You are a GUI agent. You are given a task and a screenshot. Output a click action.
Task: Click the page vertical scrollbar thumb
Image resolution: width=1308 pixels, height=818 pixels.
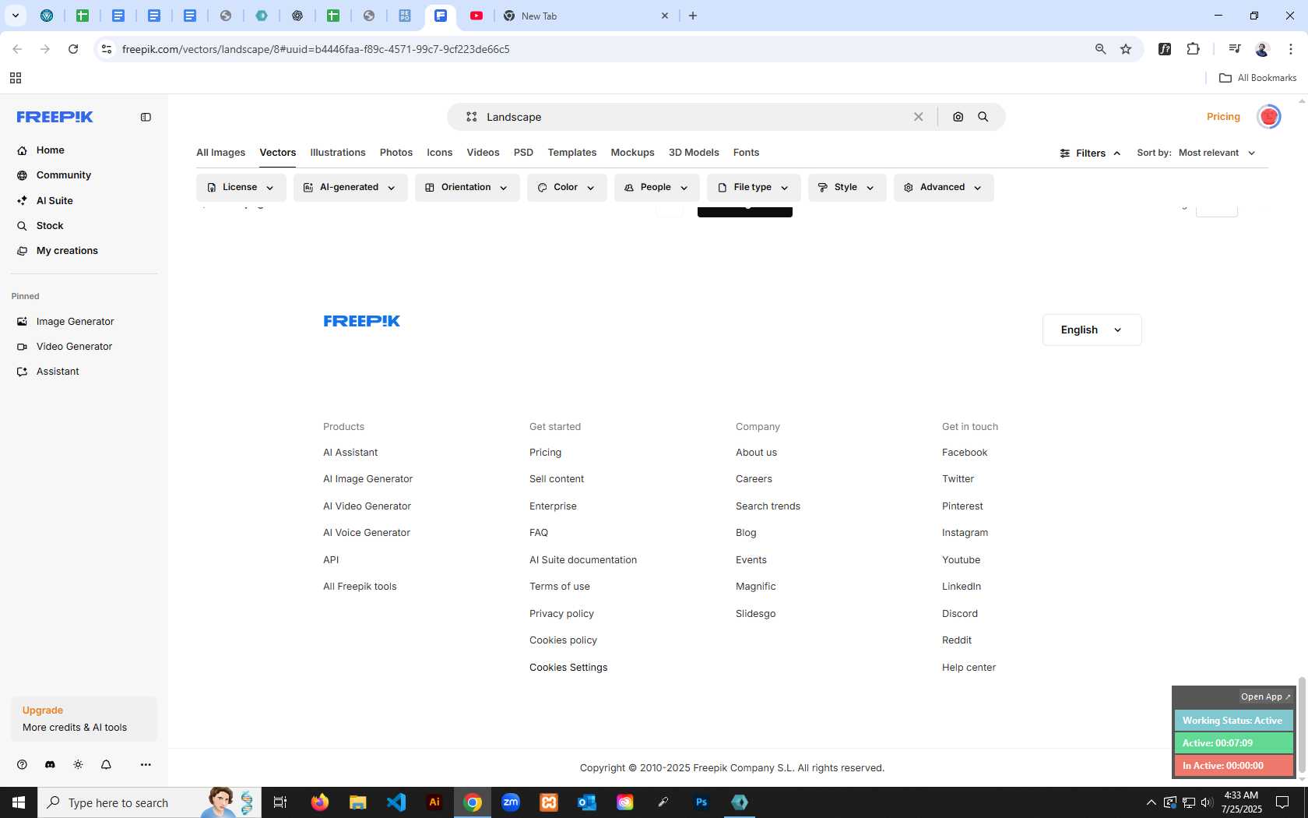[x=1302, y=725]
